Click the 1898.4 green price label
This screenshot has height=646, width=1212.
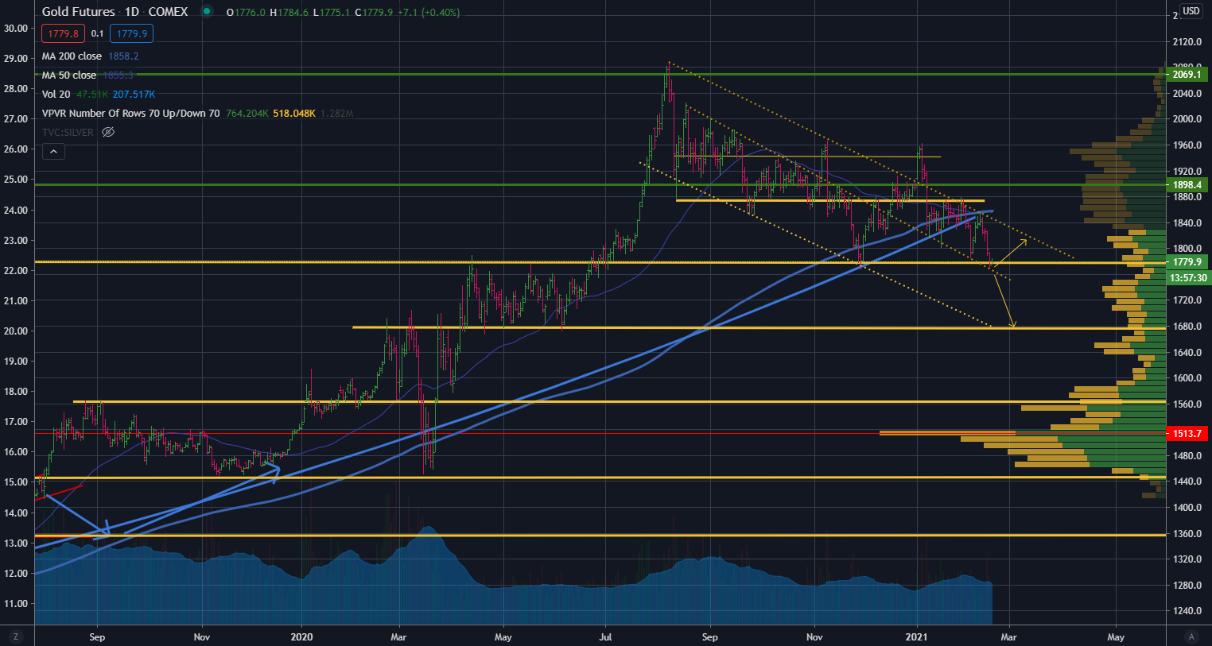(x=1187, y=184)
